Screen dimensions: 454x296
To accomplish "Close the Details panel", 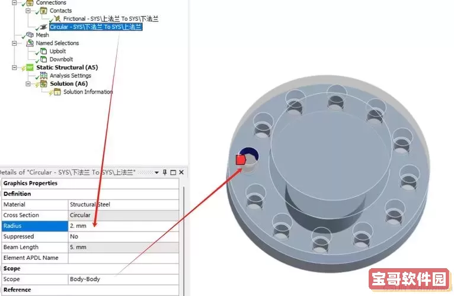I will 181,172.
